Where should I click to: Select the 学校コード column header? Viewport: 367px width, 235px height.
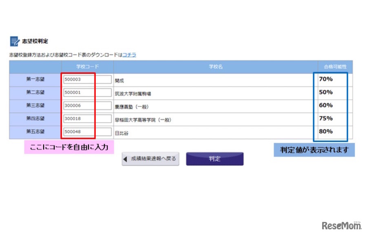pos(88,67)
